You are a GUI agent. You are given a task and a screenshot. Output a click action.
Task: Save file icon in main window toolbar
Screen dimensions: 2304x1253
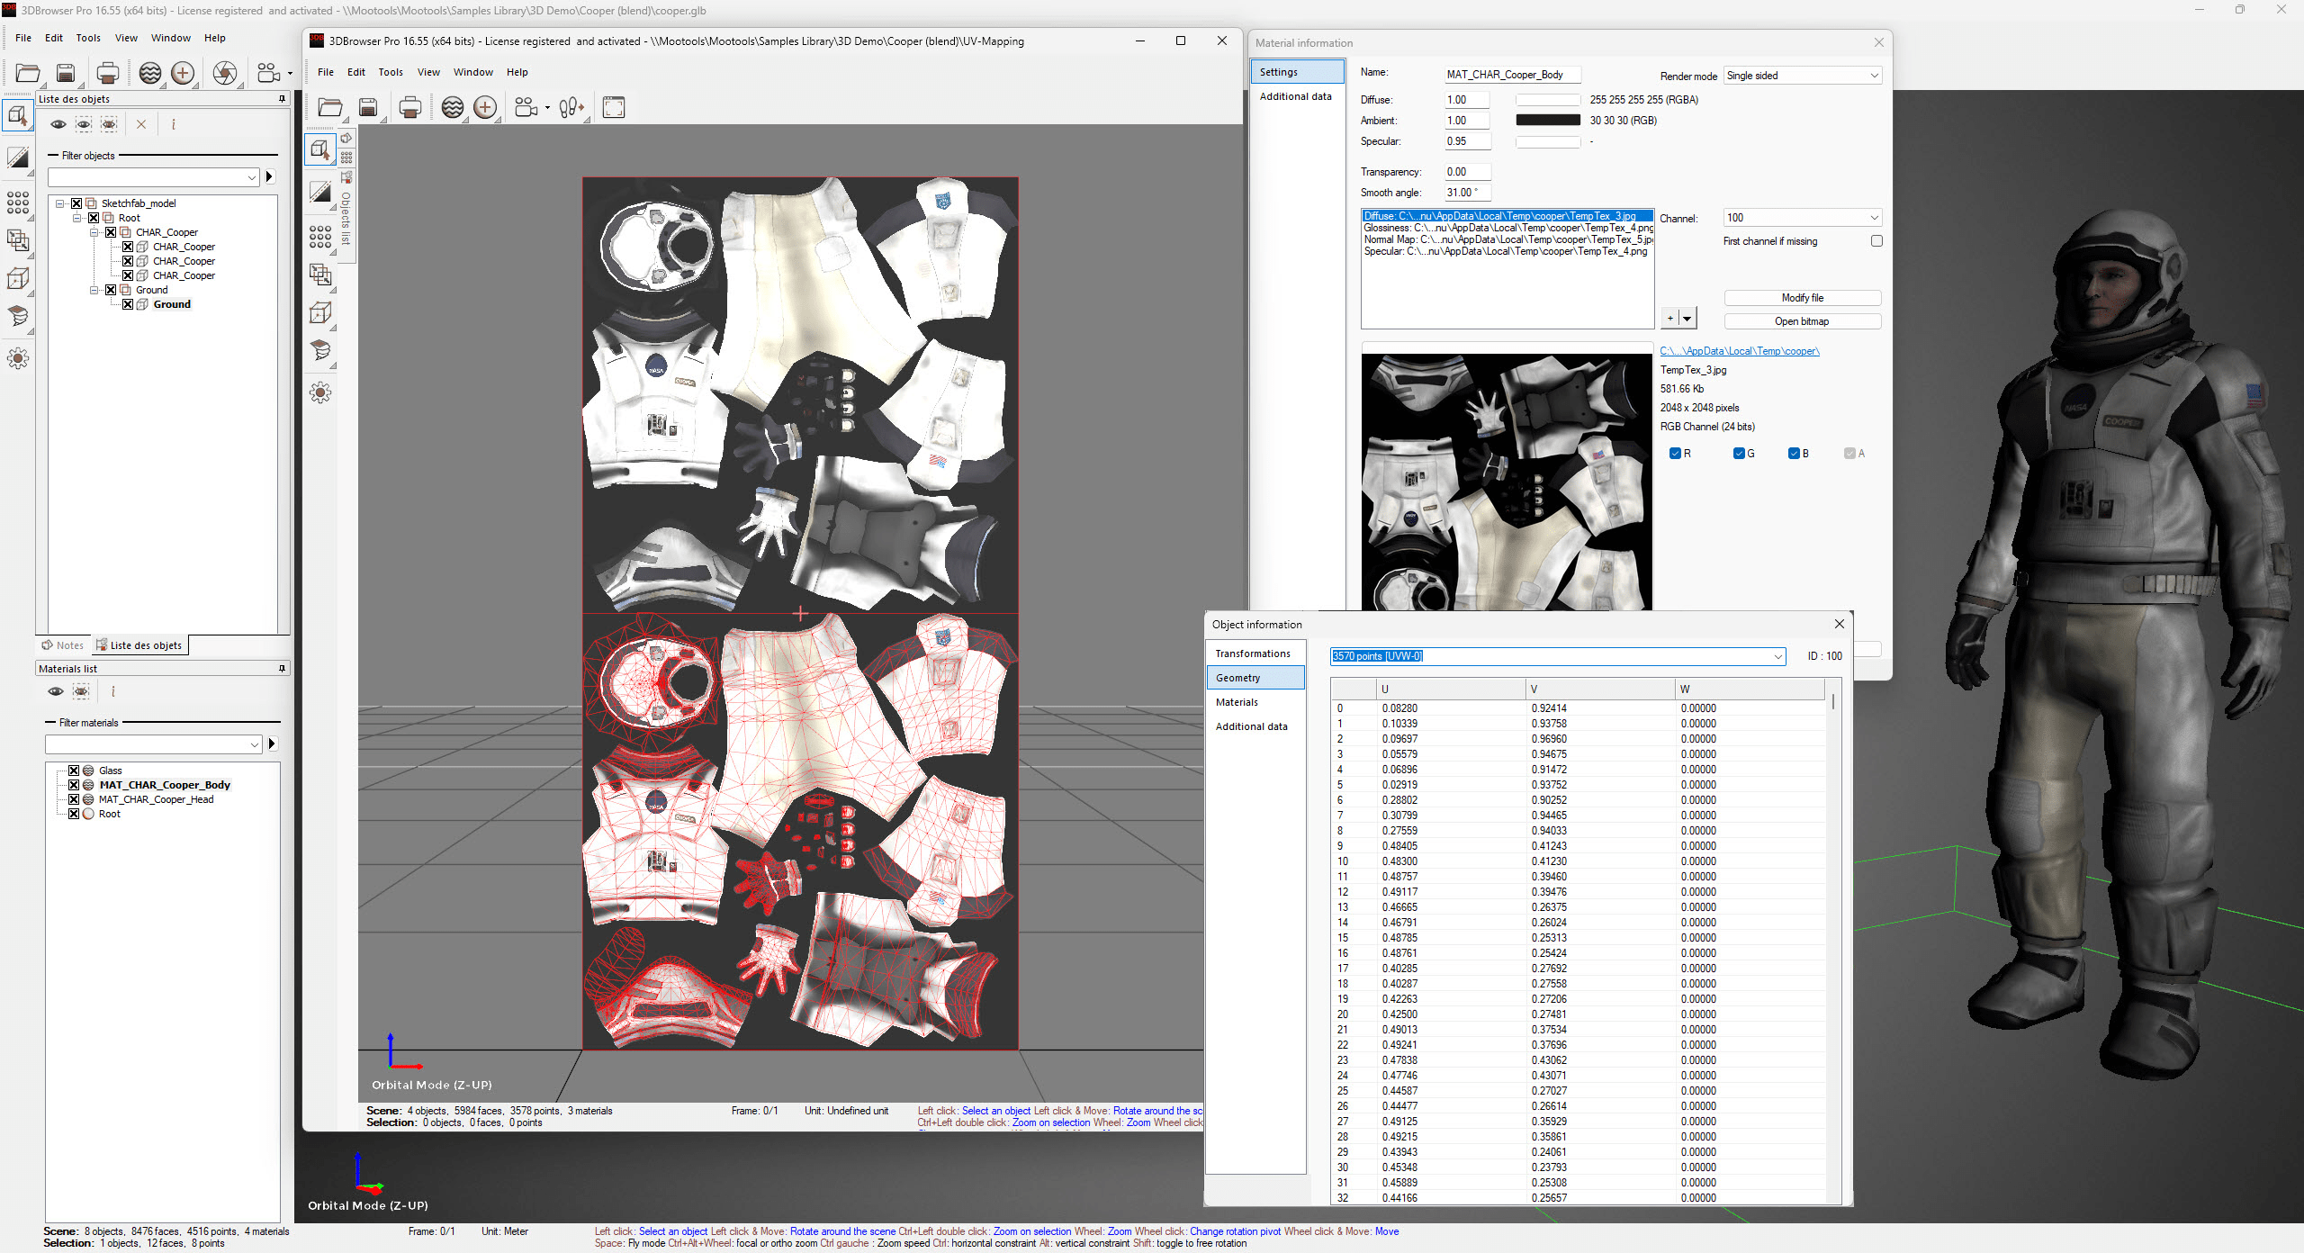[x=66, y=73]
